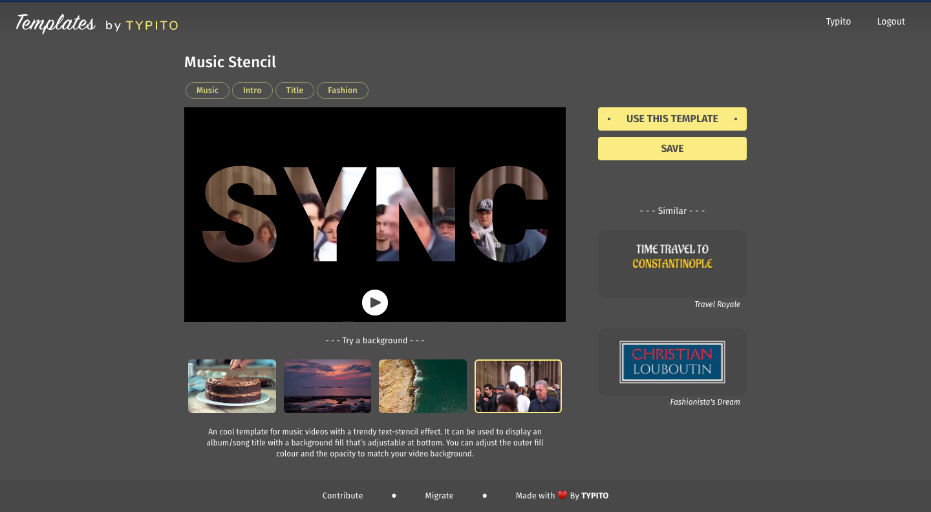Click the SYNC stencil video frame
The height and width of the screenshot is (512, 931).
[375, 215]
